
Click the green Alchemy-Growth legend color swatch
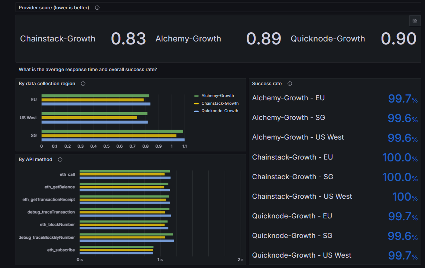pos(197,96)
